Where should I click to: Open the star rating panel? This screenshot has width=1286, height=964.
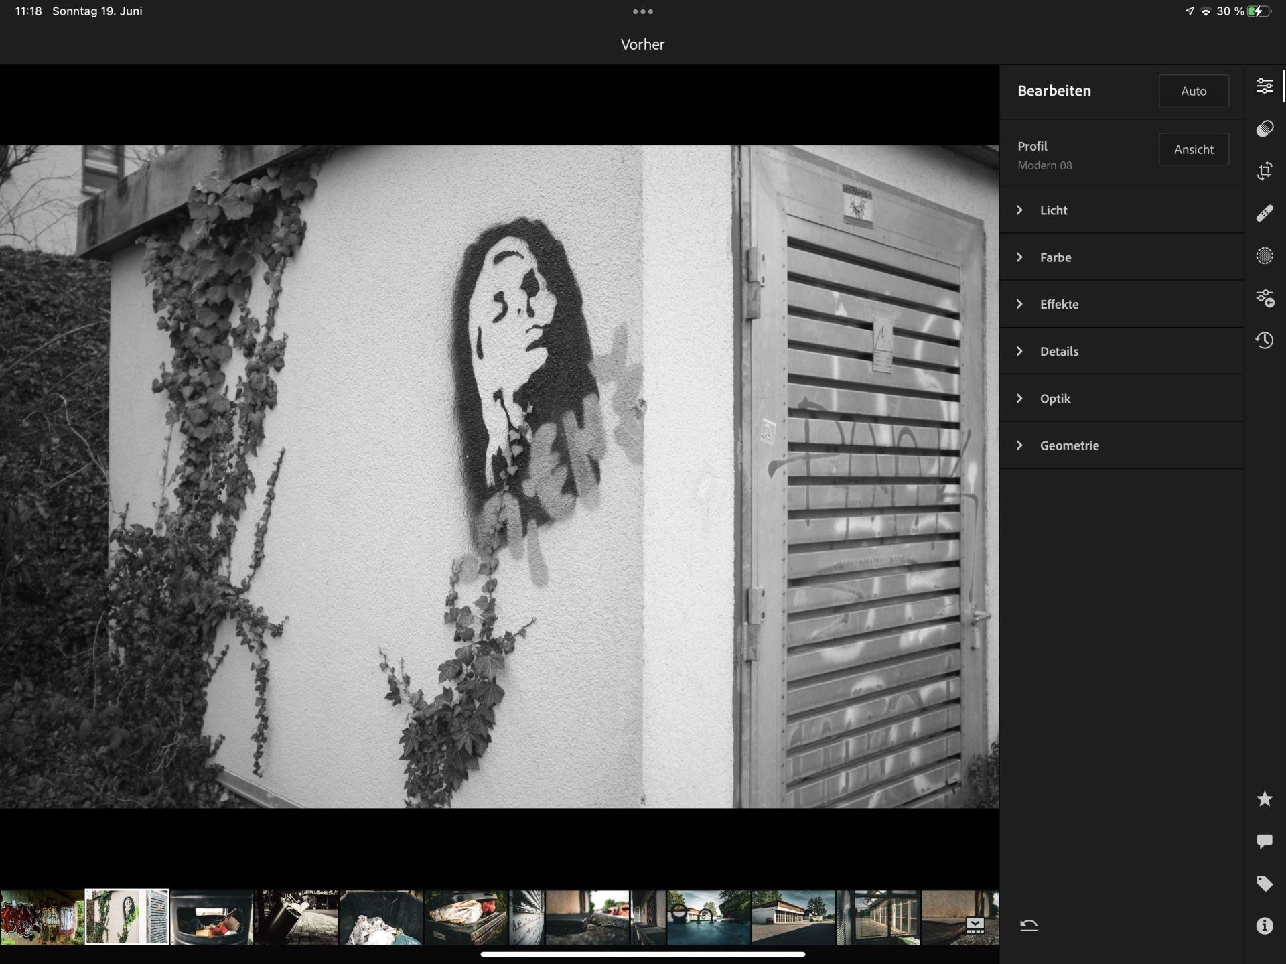(1264, 799)
